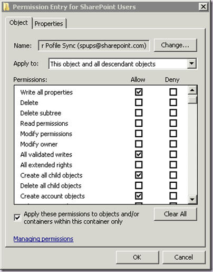Close the Permission Entry dialog
The width and height of the screenshot is (213, 272).
(204, 7)
